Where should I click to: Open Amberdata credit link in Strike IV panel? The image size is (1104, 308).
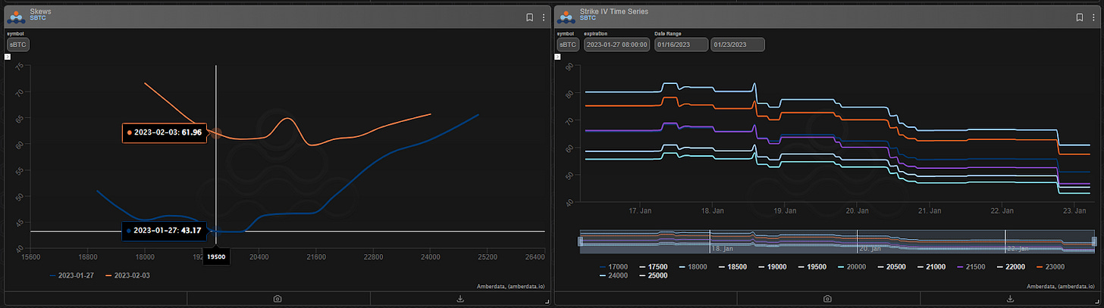coord(1062,287)
